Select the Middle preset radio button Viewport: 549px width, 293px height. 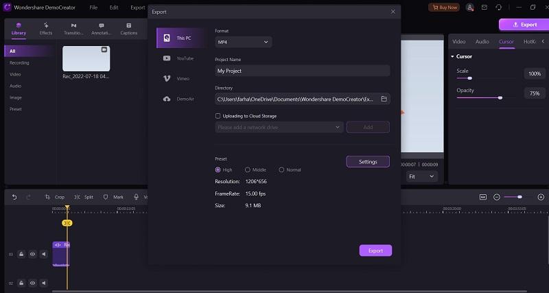248,169
